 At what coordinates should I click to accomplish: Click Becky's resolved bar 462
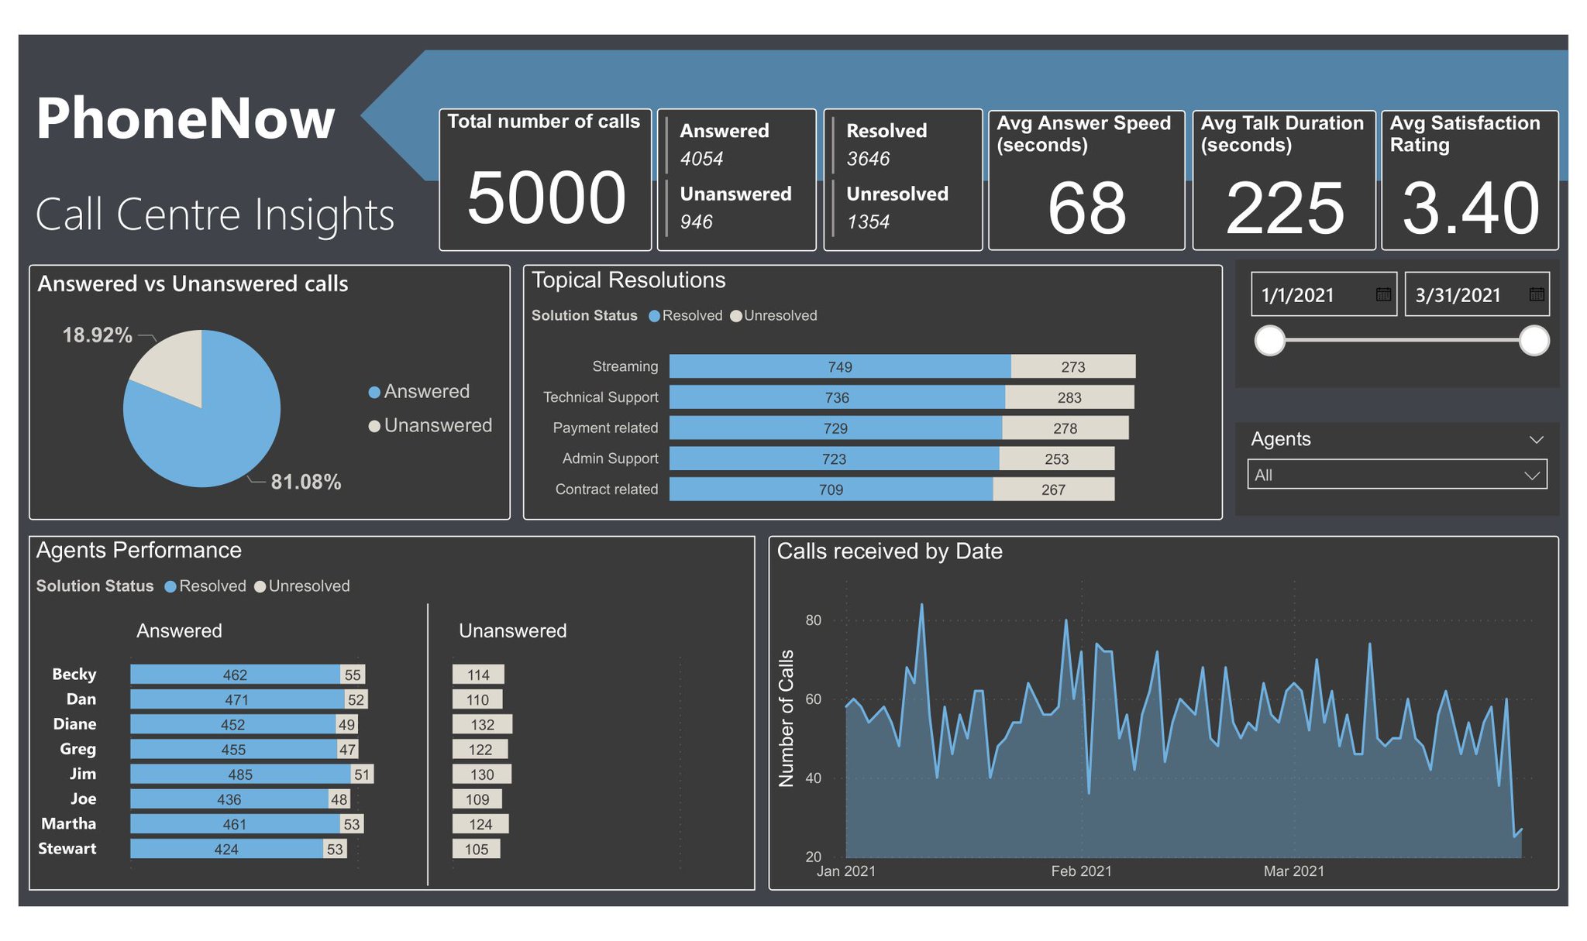235,675
